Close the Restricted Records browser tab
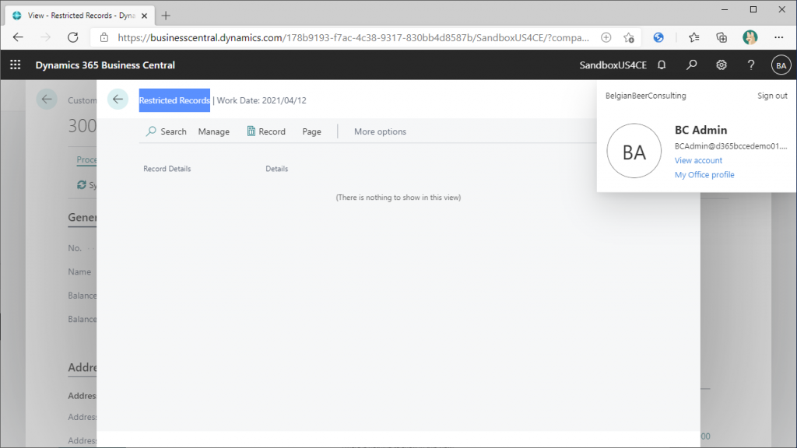 (x=144, y=16)
